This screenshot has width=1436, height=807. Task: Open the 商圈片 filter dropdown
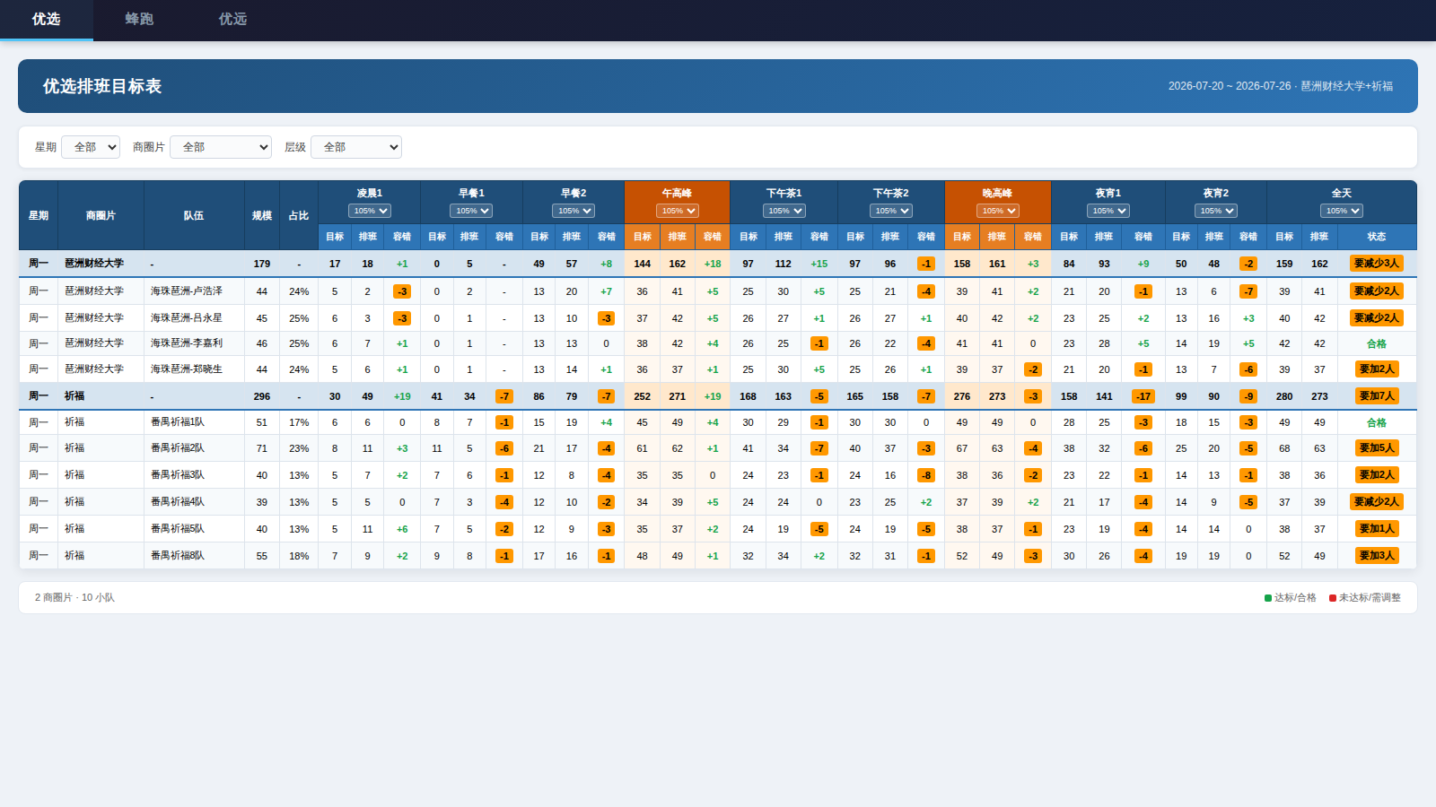pyautogui.click(x=221, y=147)
